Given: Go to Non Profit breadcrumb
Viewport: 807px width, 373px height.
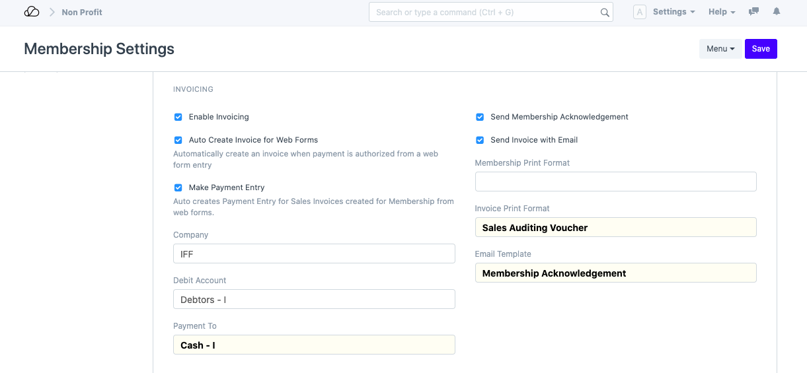Looking at the screenshot, I should (82, 12).
